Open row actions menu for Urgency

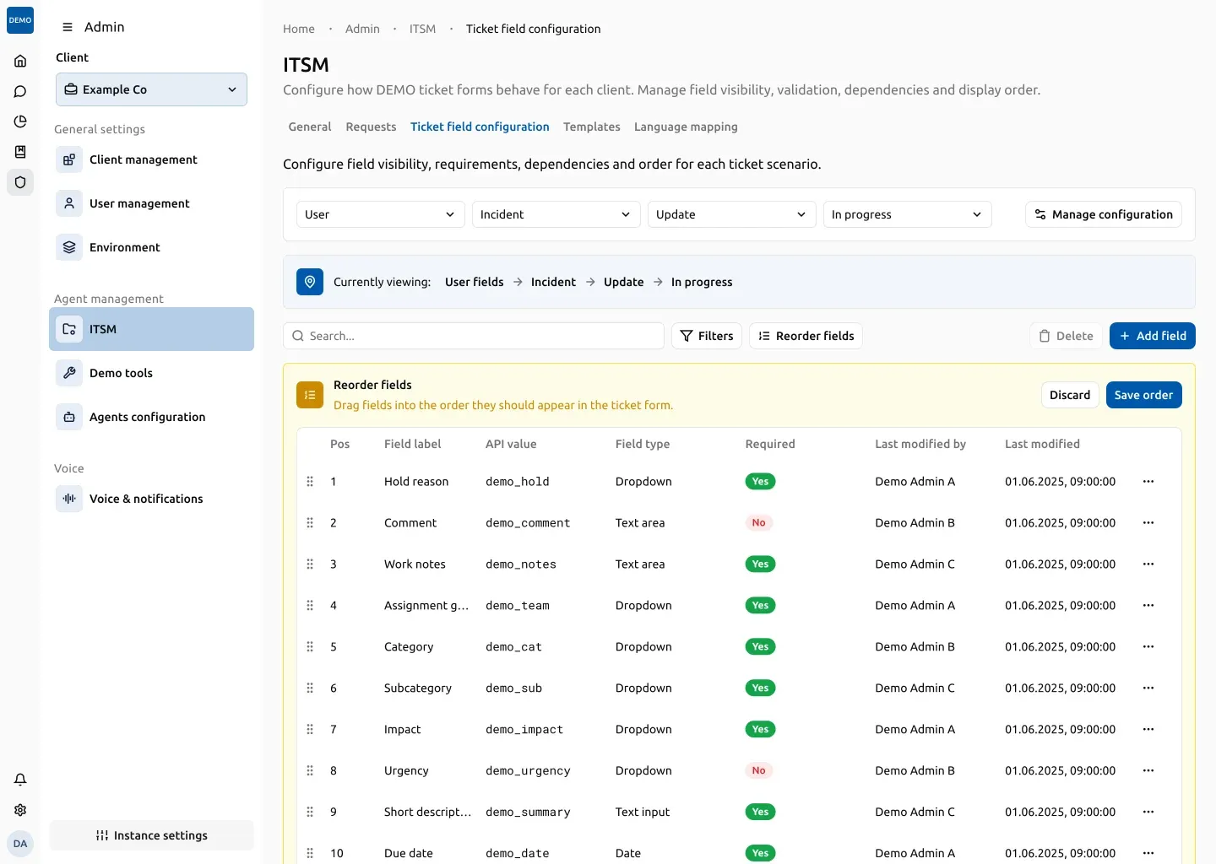(1148, 770)
